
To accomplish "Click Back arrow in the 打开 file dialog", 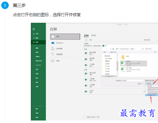I will 103,49.
